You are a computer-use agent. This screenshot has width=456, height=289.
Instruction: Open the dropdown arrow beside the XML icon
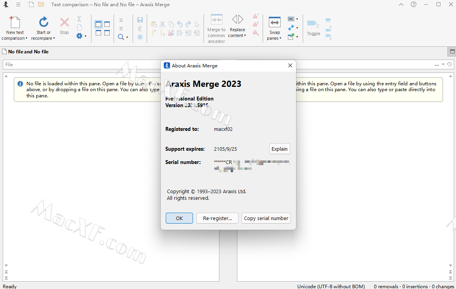[x=297, y=19]
